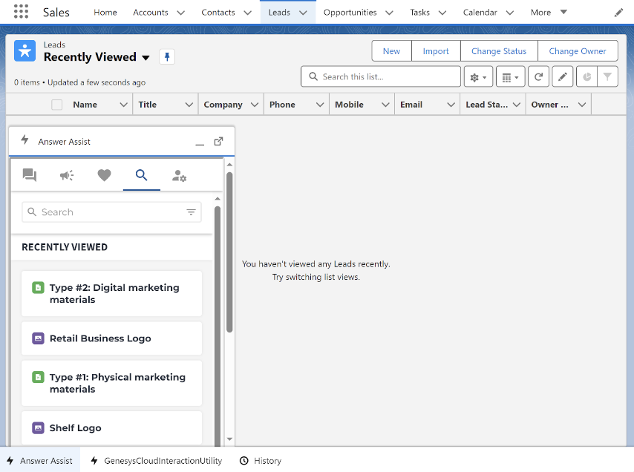Open the user settings tab in Answer Assist

tap(179, 176)
